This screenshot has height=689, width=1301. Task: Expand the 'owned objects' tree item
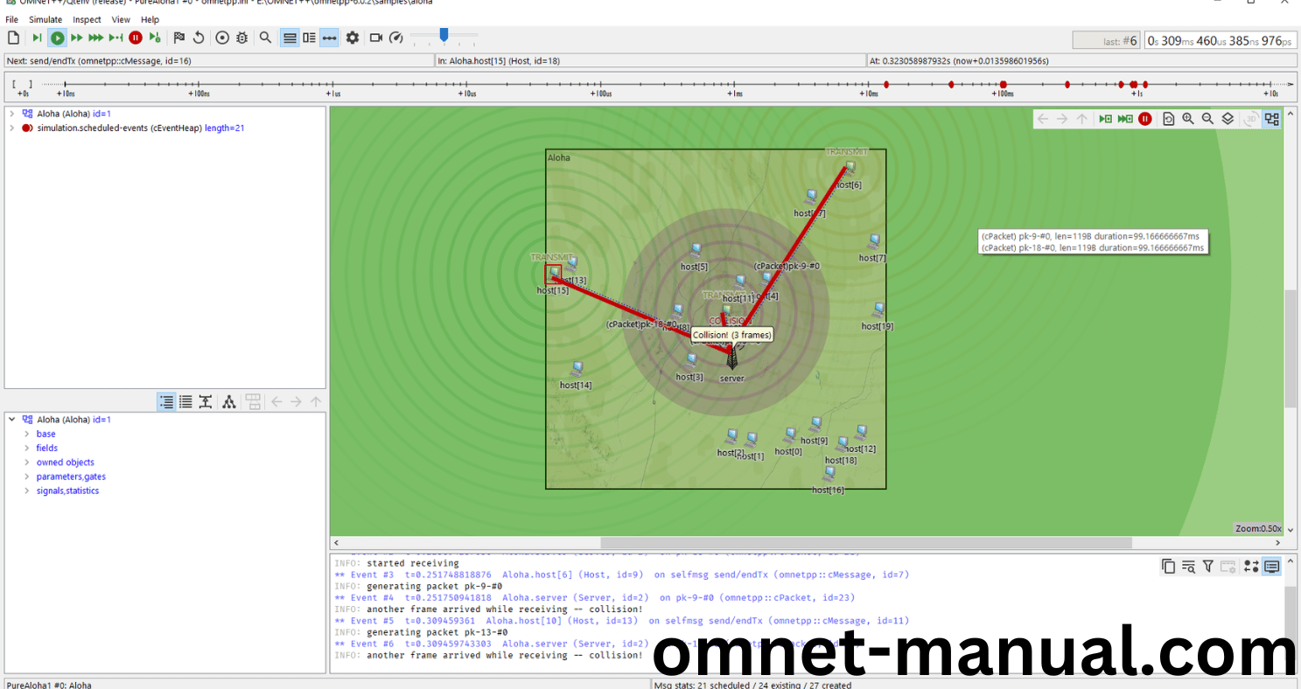(x=25, y=463)
